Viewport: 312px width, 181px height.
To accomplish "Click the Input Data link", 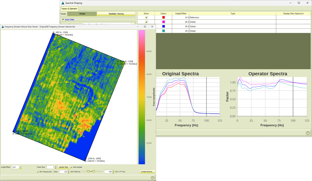I will pyautogui.click(x=69, y=19).
